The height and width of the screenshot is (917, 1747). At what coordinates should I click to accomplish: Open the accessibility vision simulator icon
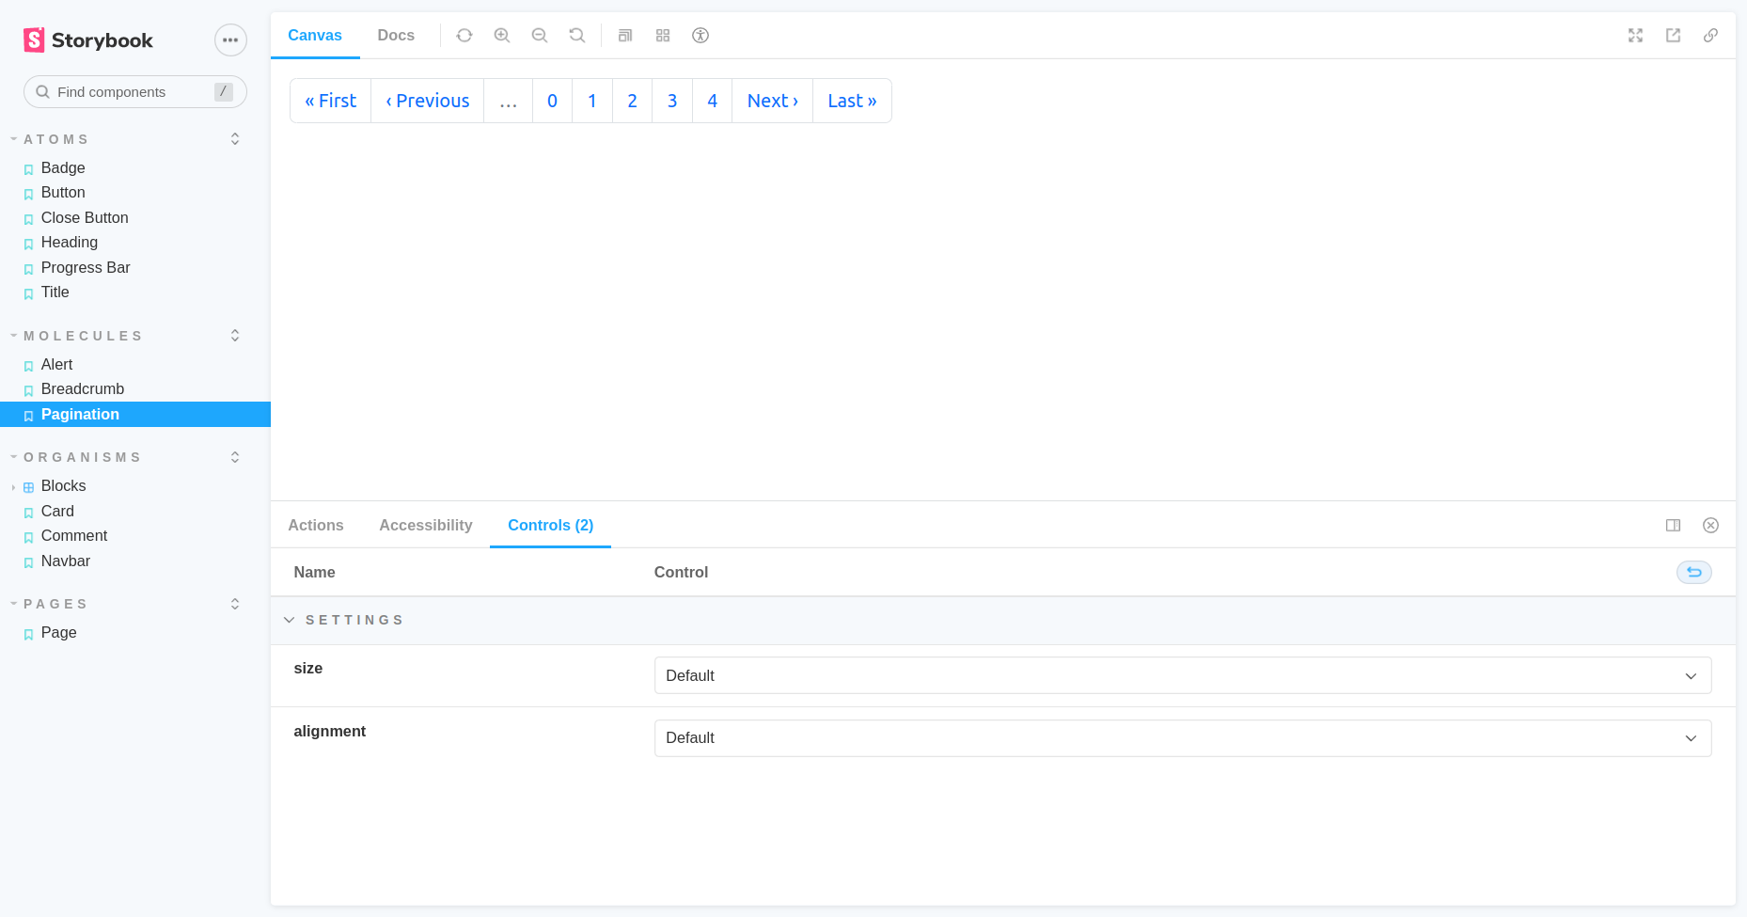click(x=700, y=36)
